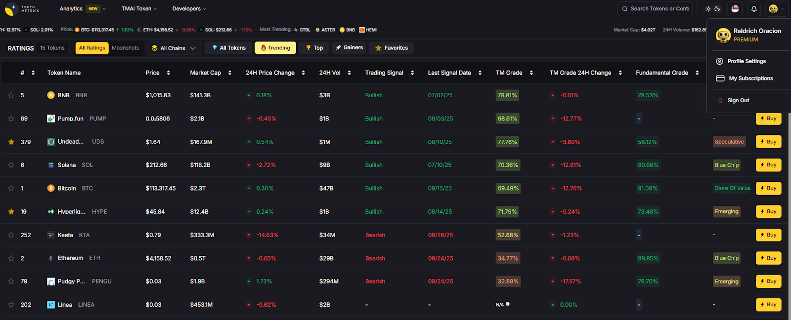Open the All Chains dropdown
The width and height of the screenshot is (791, 320).
(x=174, y=48)
